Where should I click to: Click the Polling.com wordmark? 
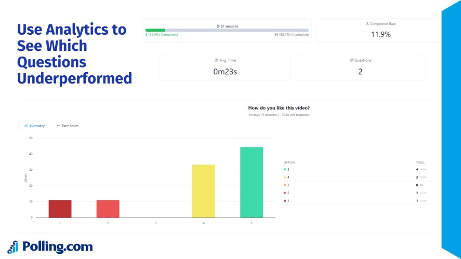pos(58,247)
